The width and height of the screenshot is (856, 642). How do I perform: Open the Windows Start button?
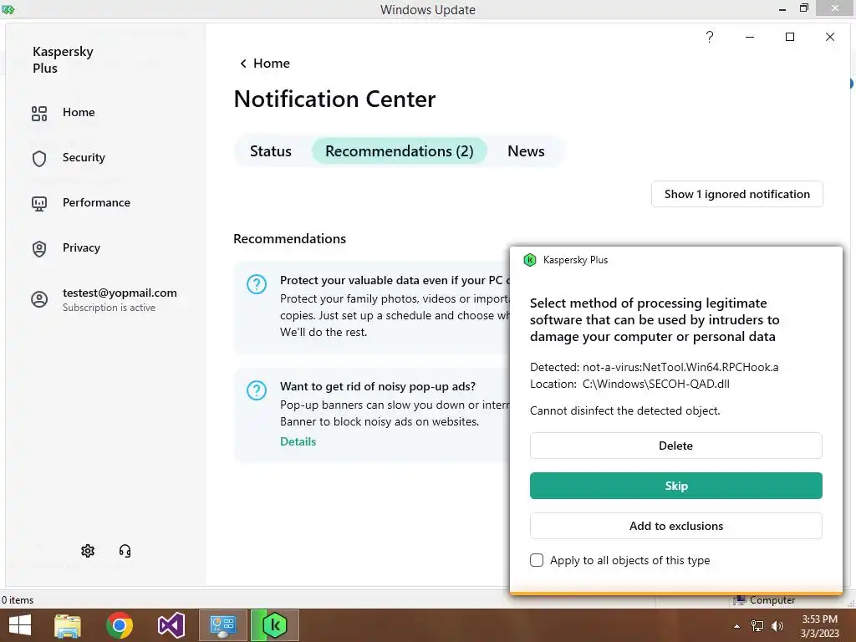tap(20, 625)
